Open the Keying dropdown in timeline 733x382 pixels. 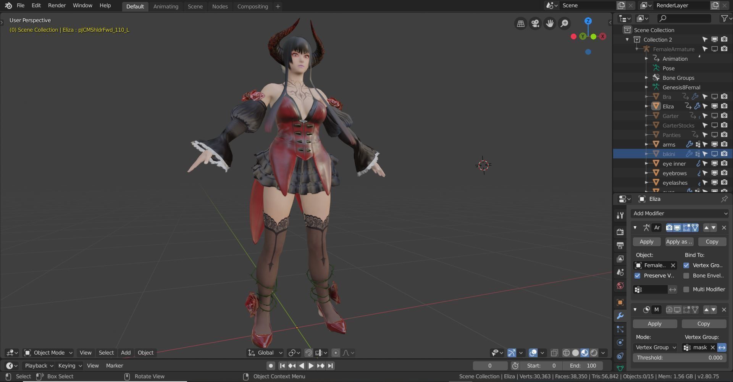pos(70,366)
